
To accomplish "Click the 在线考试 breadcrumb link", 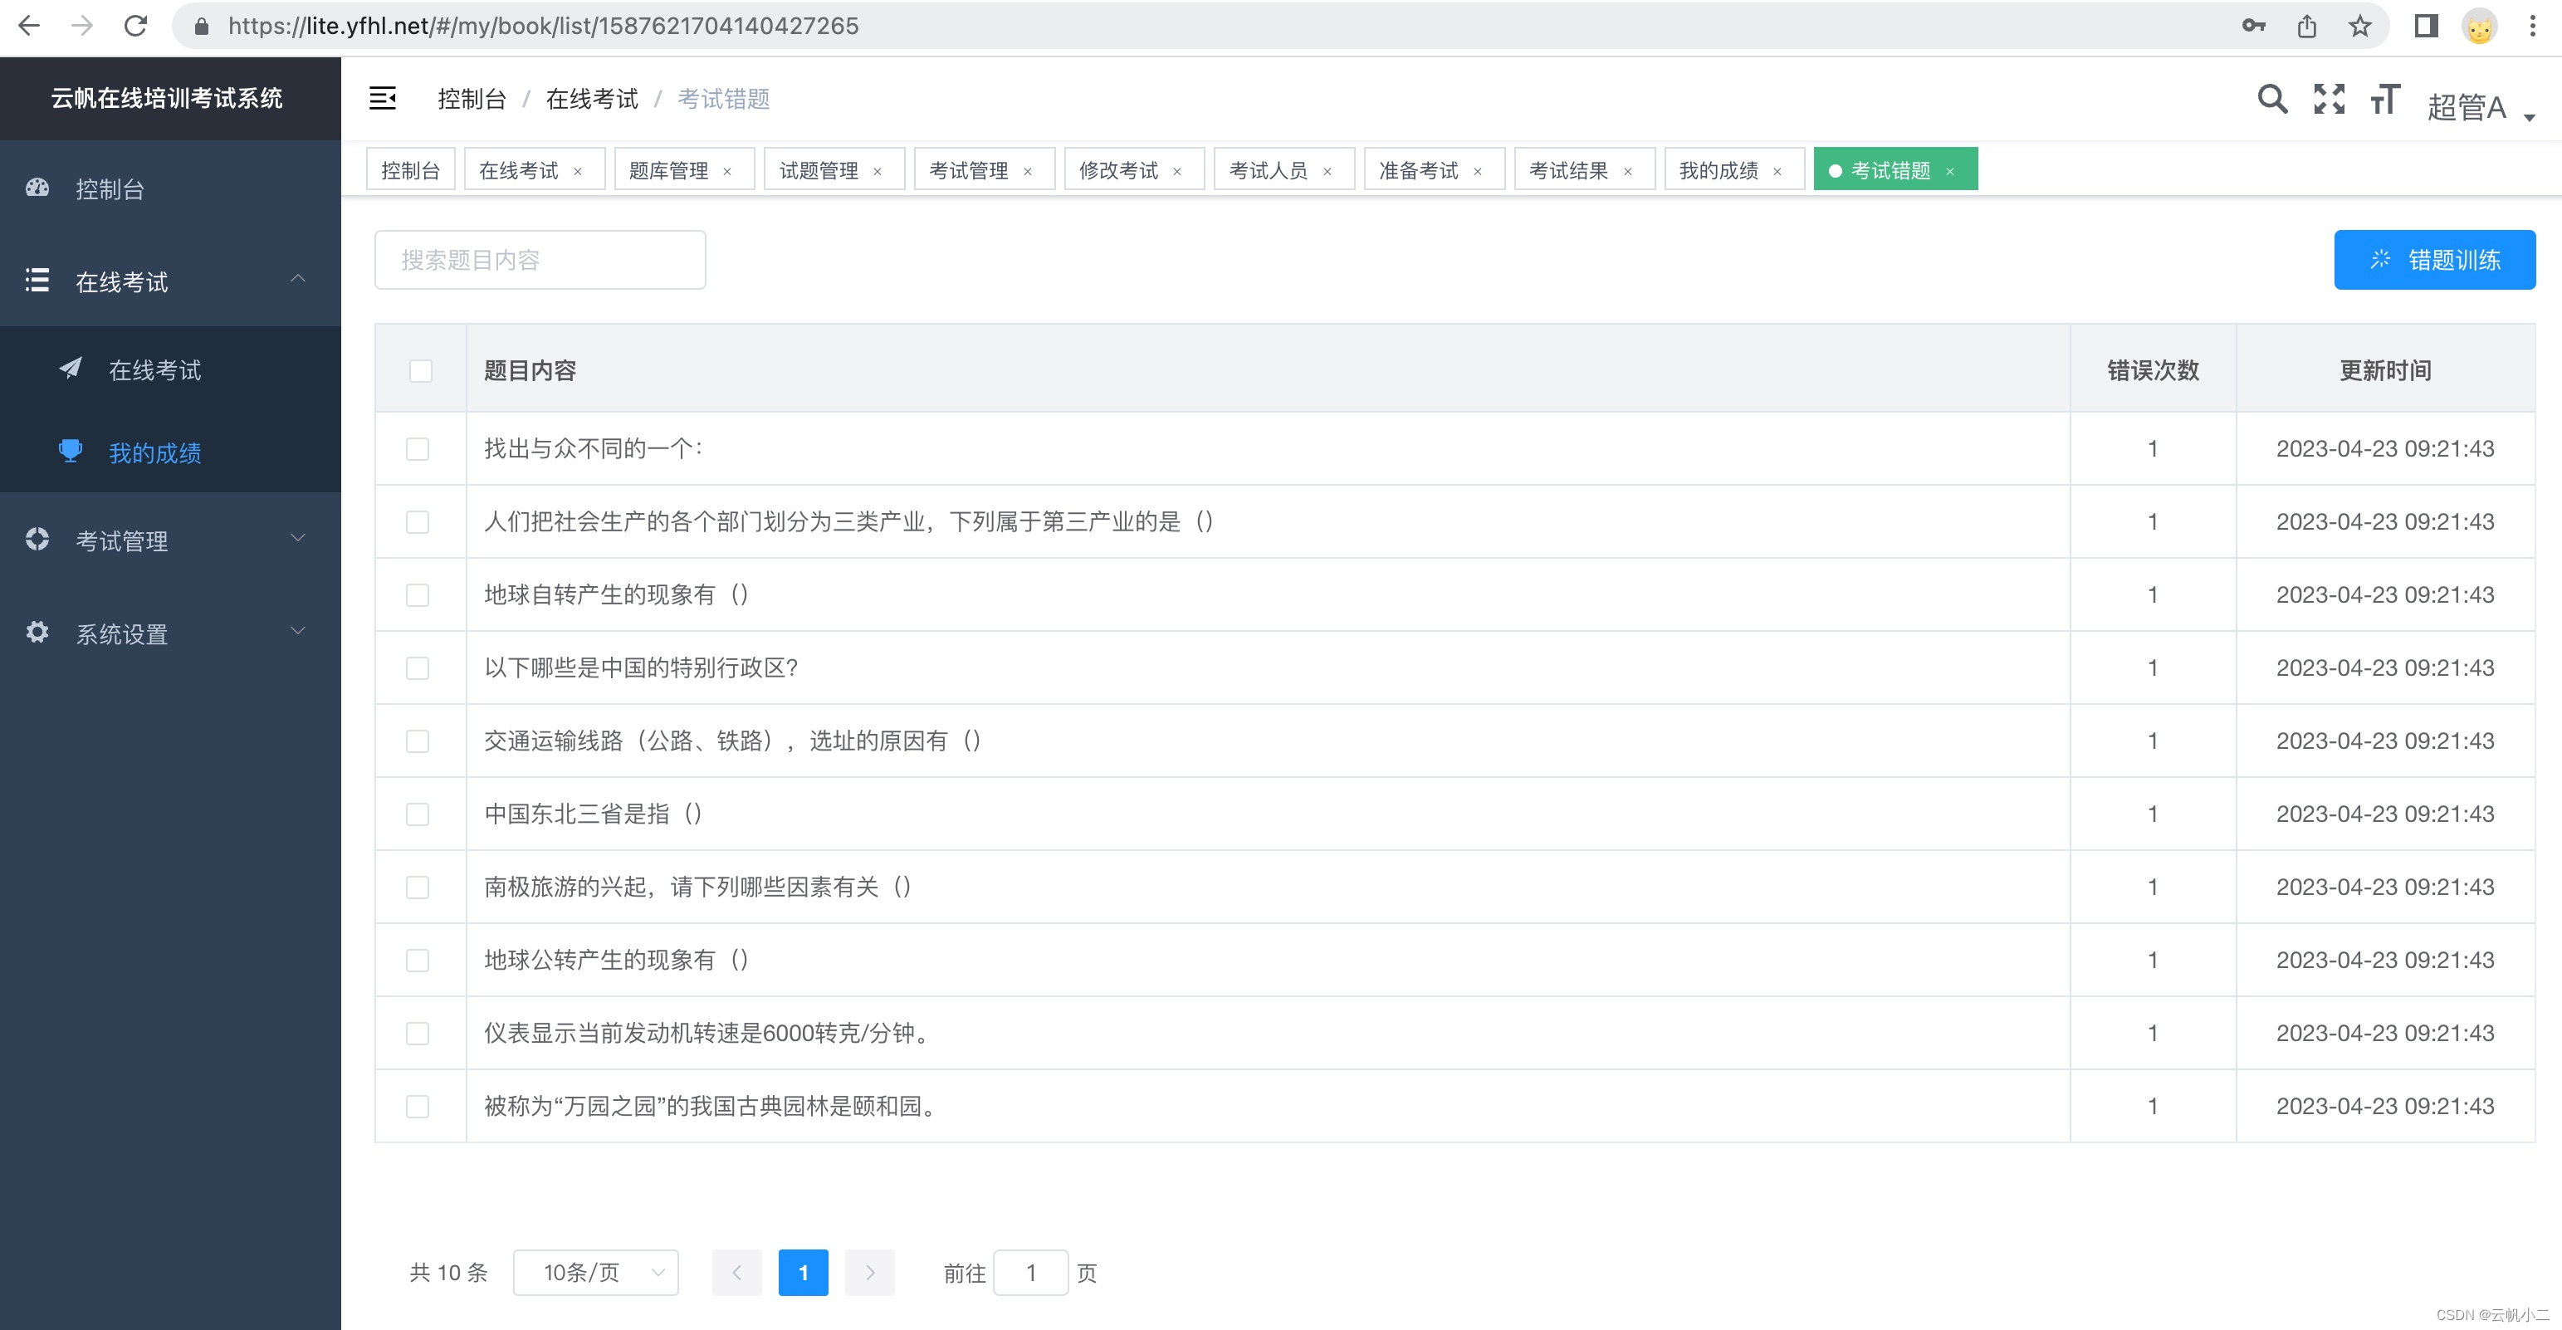I will pyautogui.click(x=592, y=99).
